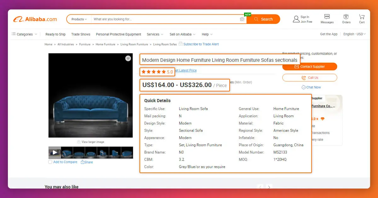Open the Orders icon
This screenshot has width=378, height=198.
[x=346, y=19]
